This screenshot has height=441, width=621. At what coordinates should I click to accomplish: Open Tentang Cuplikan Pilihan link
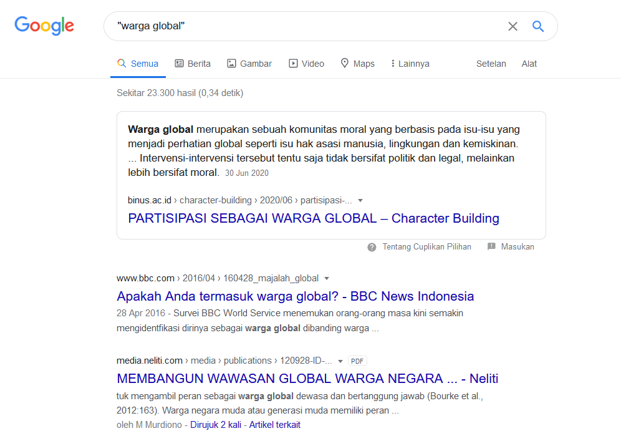[x=426, y=247]
